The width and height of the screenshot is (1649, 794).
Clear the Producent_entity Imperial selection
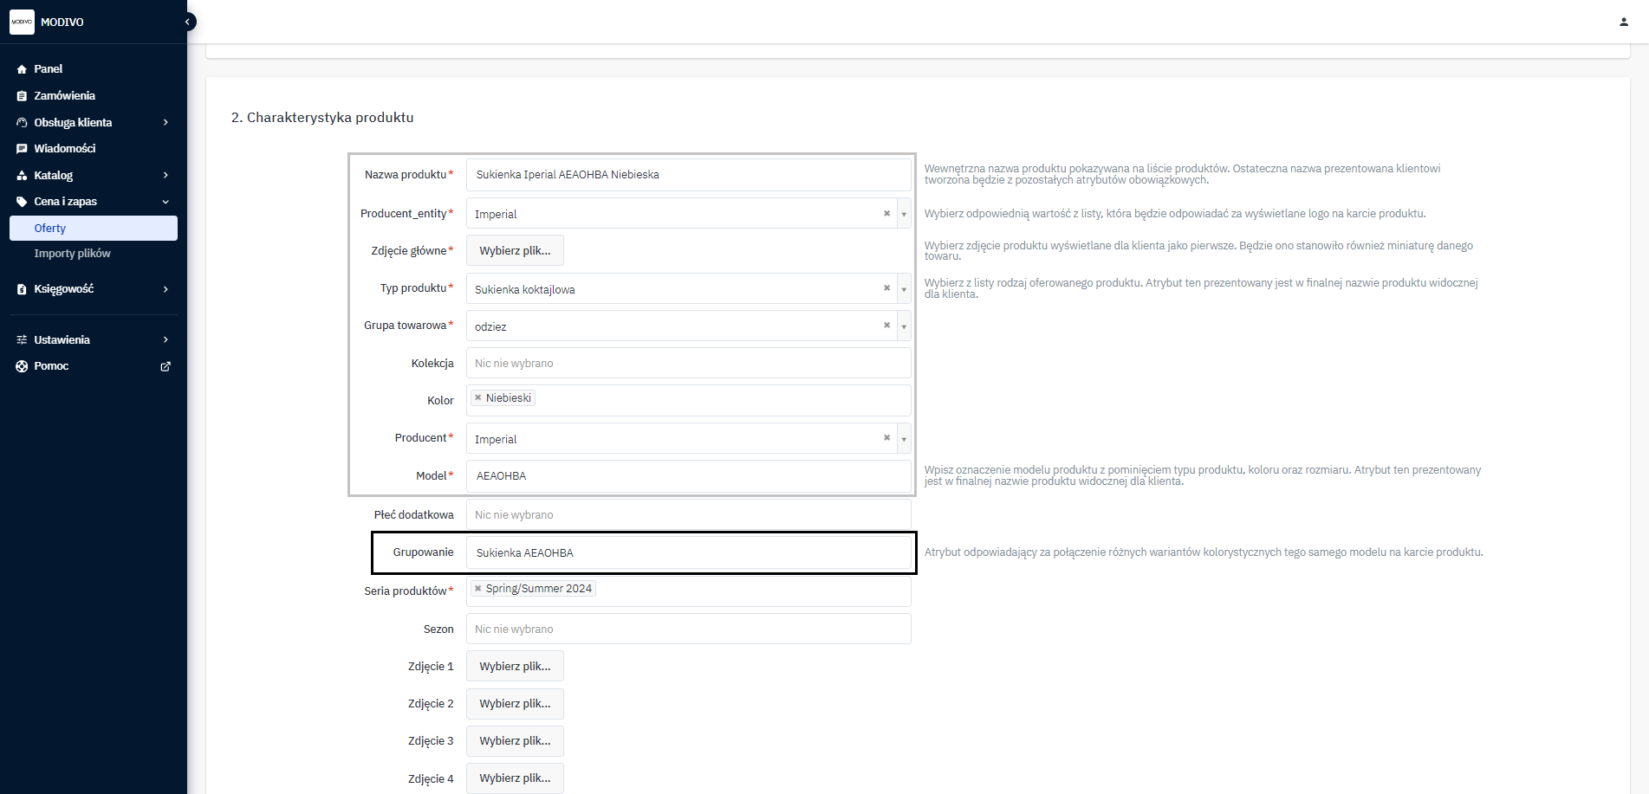[886, 214]
